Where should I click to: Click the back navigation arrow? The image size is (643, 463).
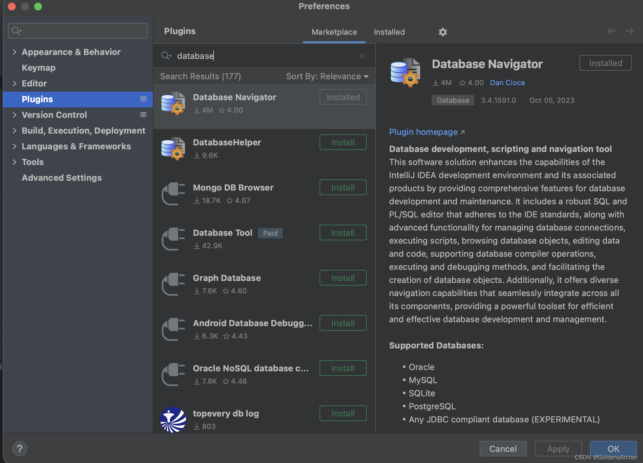click(x=611, y=31)
